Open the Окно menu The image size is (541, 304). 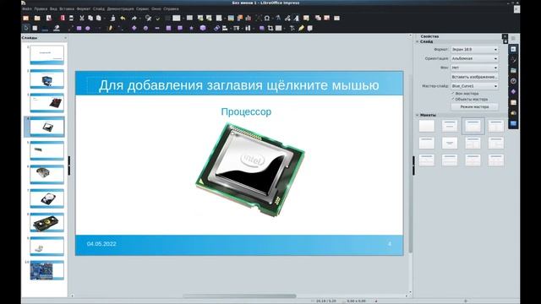[x=156, y=8]
